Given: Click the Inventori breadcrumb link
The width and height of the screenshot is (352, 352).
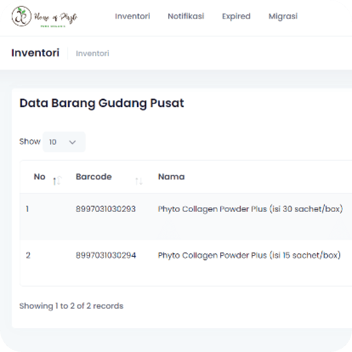Looking at the screenshot, I should click(x=93, y=54).
